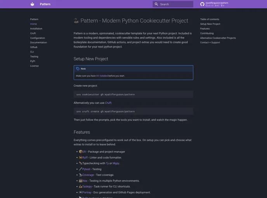This screenshot has height=198, width=267.
Task: Click the emoji icon beside Typechecking
Action: pos(81,163)
